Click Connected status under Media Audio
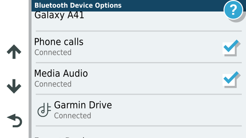This screenshot has height=138, width=246. pyautogui.click(x=53, y=84)
